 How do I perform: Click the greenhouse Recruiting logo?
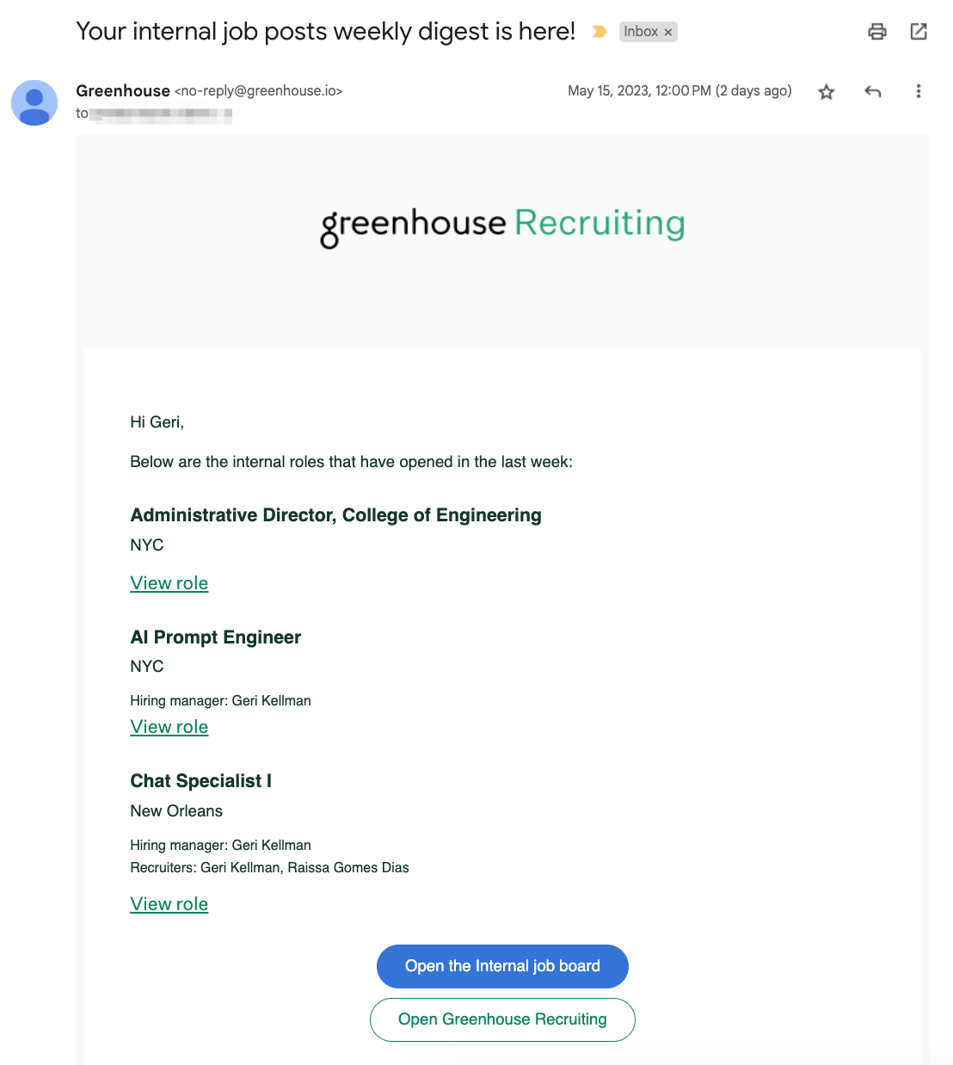point(502,225)
